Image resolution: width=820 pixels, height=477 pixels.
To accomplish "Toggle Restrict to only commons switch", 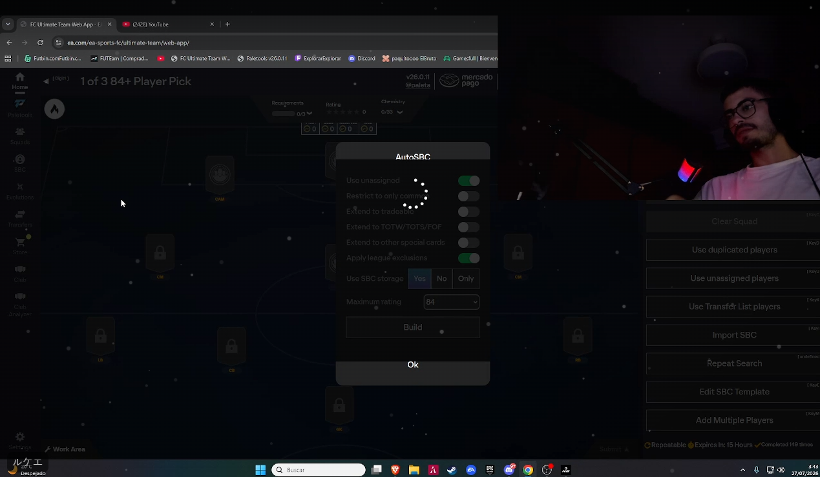I will point(468,196).
